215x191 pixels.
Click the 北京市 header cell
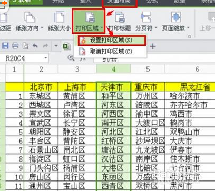[x=41, y=87]
